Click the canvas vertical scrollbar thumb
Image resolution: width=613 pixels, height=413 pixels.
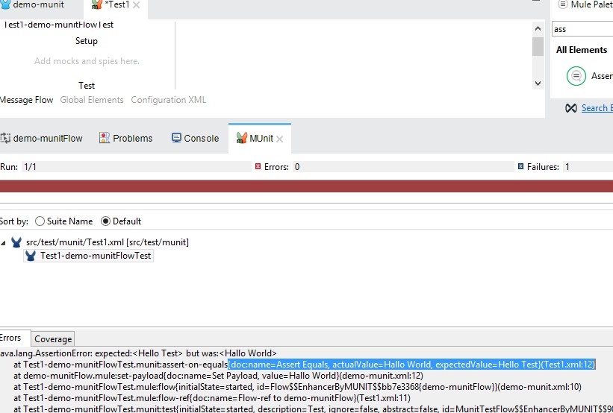(x=538, y=46)
